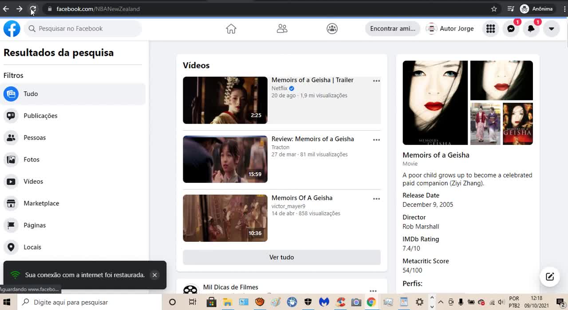Open the browser media control icon
Image resolution: width=568 pixels, height=310 pixels.
511,9
